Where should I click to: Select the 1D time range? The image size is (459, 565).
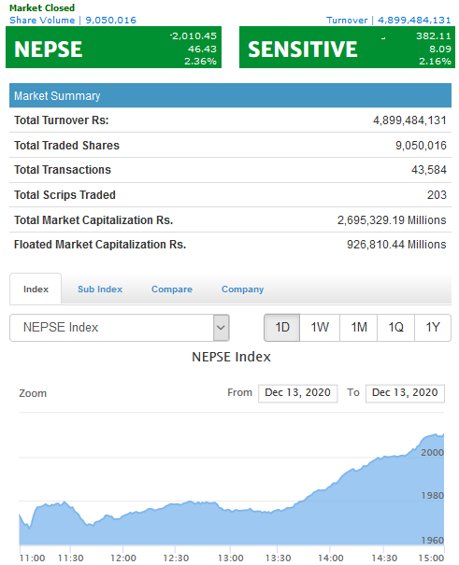282,328
